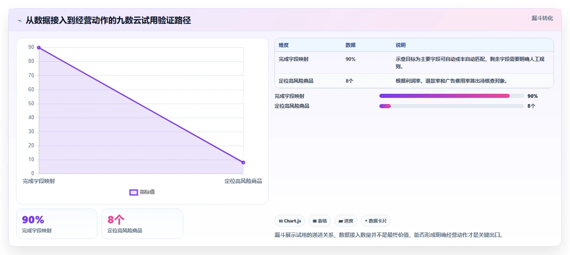Click the 完成字段映射 progress label

tap(289, 96)
